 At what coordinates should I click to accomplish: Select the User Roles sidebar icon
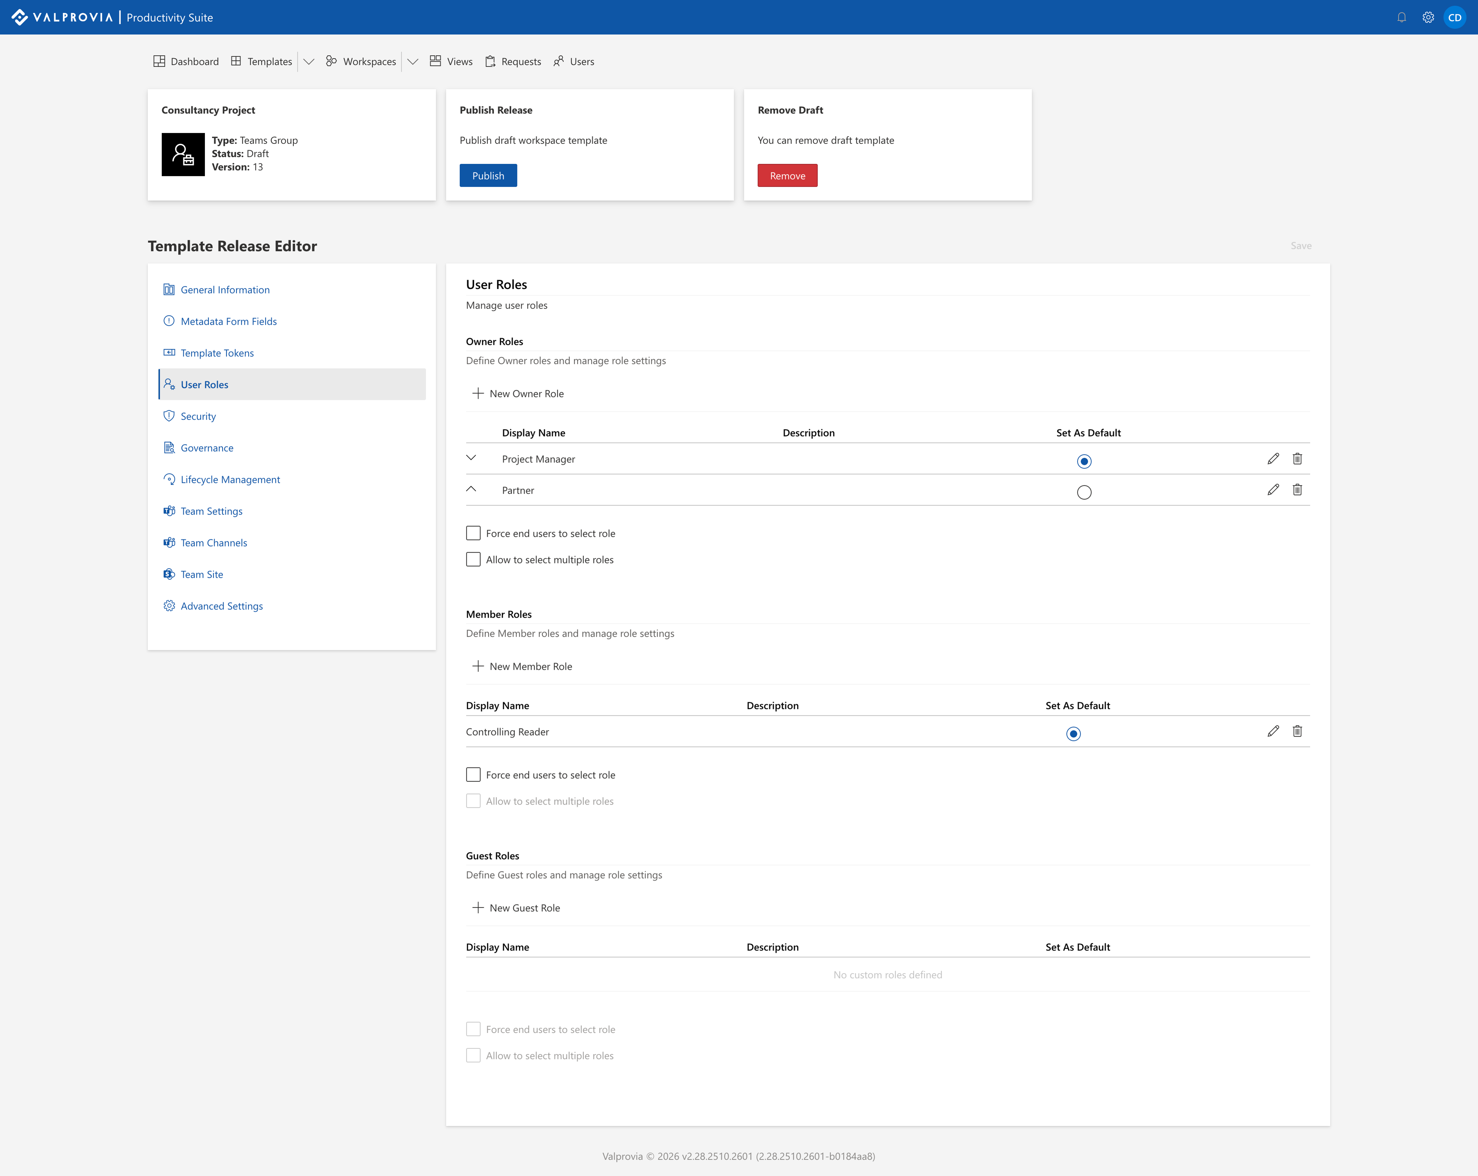[169, 384]
